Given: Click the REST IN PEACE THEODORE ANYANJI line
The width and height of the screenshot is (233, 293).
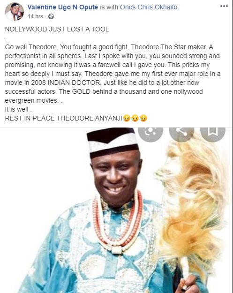Looking at the screenshot, I should click(64, 118).
